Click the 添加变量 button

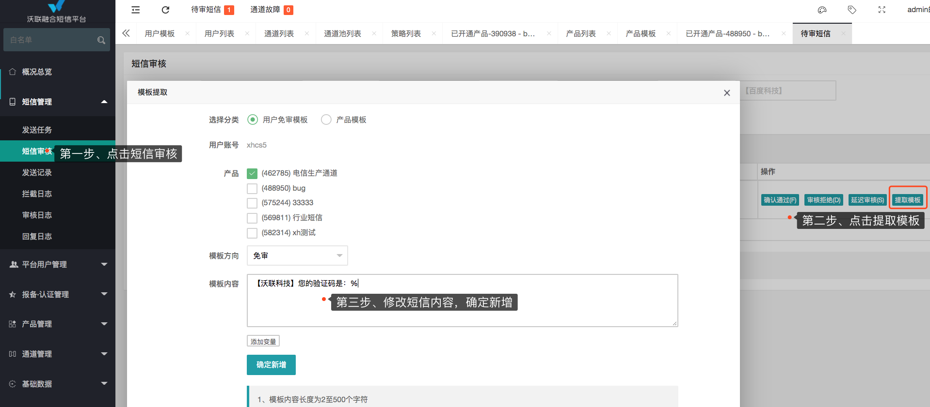pyautogui.click(x=263, y=341)
